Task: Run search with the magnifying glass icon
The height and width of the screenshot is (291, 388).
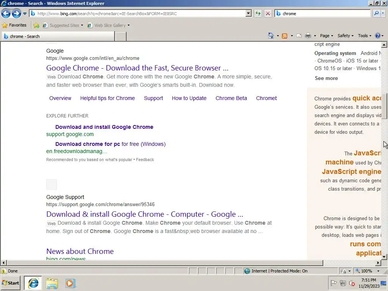Action: pos(376,13)
